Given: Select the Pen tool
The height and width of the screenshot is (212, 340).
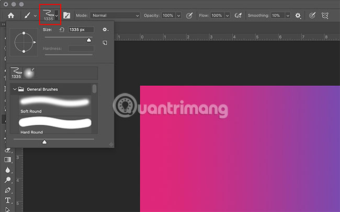Looking at the screenshot, I should tap(8, 190).
